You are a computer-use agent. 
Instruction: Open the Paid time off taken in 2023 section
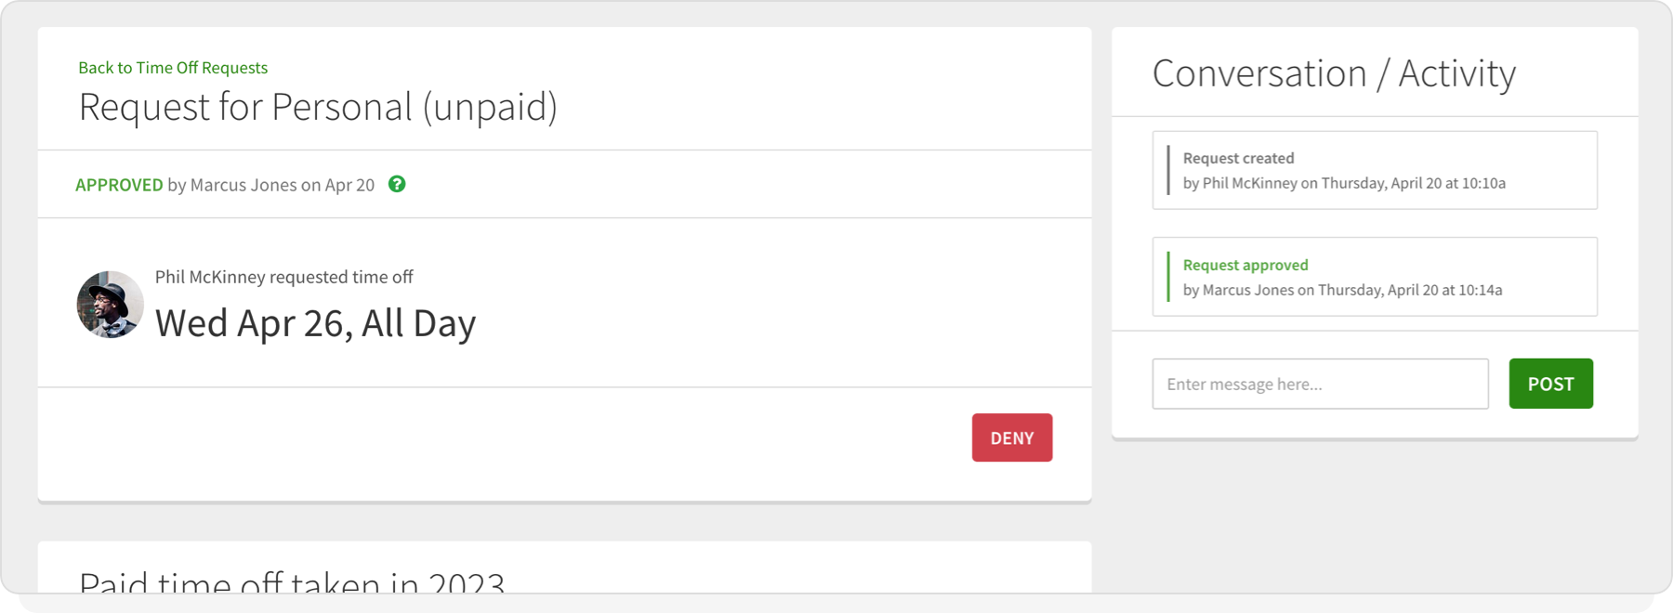pyautogui.click(x=291, y=581)
